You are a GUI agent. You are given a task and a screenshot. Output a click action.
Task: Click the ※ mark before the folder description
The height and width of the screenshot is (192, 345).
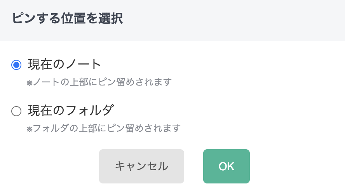[x=29, y=129]
